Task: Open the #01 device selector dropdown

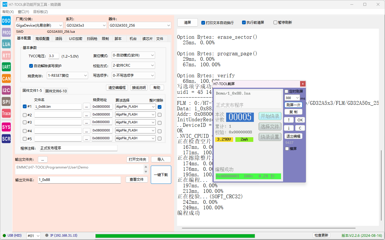Action: point(34,236)
